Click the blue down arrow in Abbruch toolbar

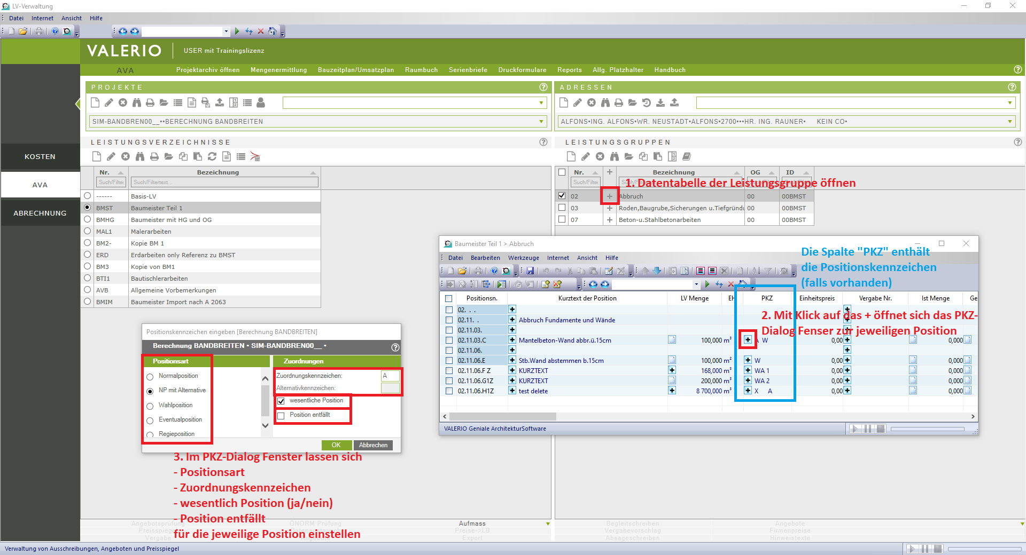point(657,271)
